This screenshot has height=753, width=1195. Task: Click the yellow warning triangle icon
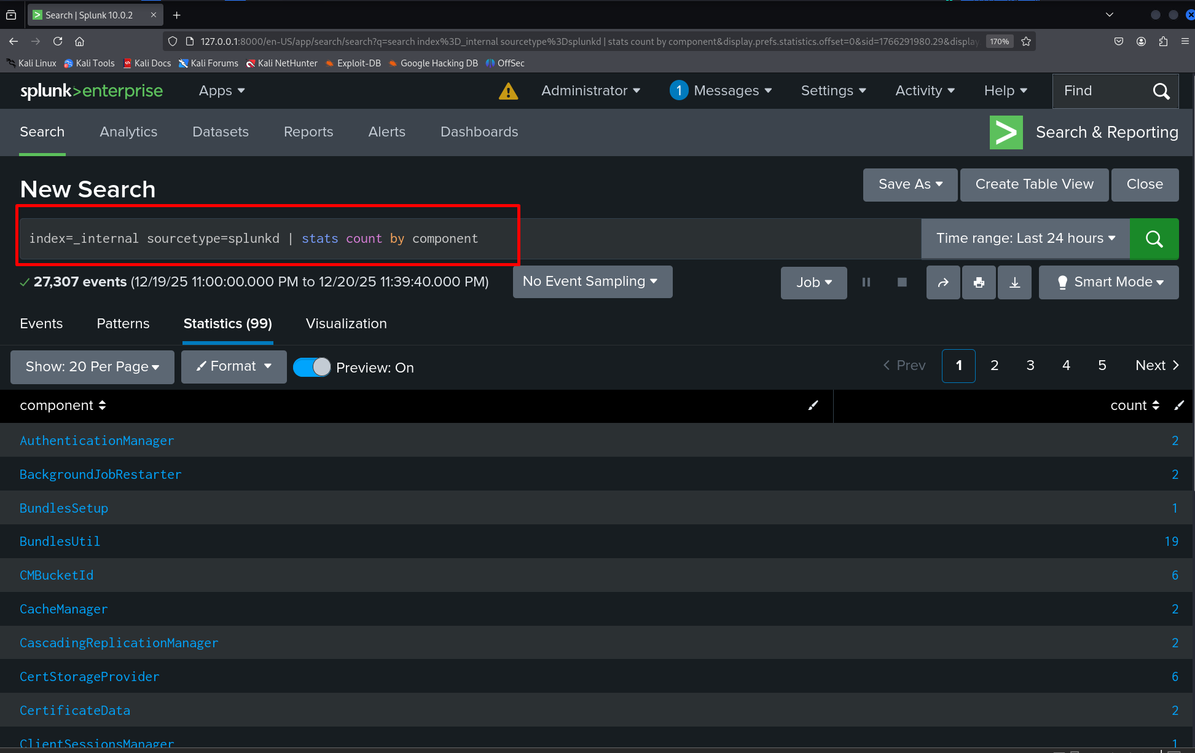(x=508, y=91)
